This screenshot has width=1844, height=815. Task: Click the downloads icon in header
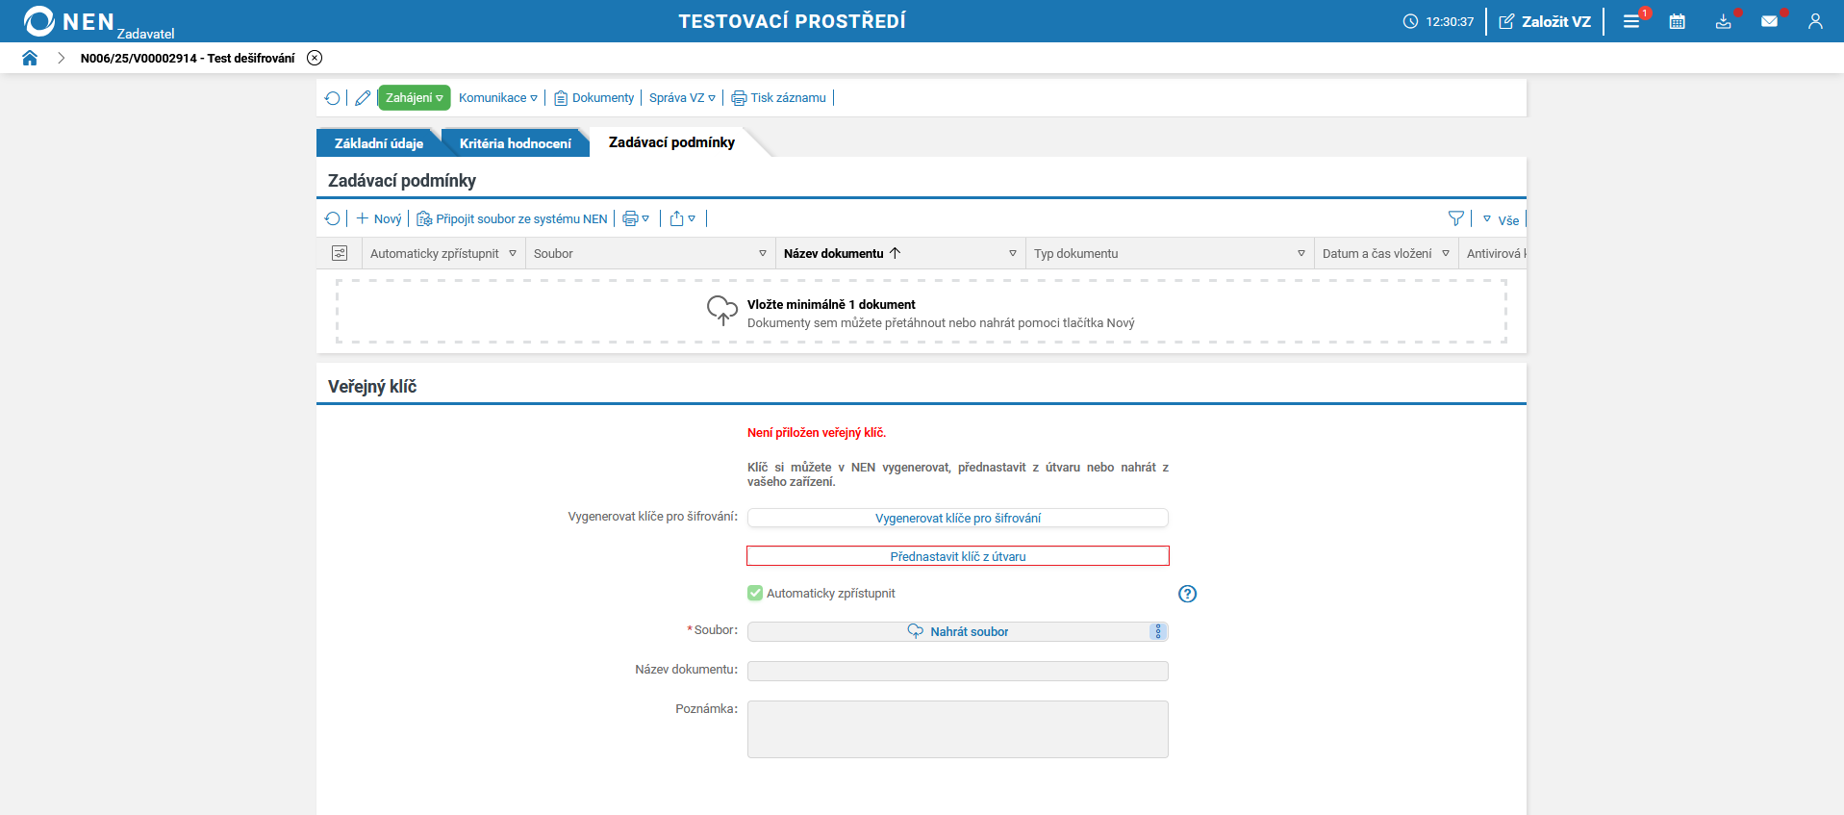pyautogui.click(x=1723, y=21)
